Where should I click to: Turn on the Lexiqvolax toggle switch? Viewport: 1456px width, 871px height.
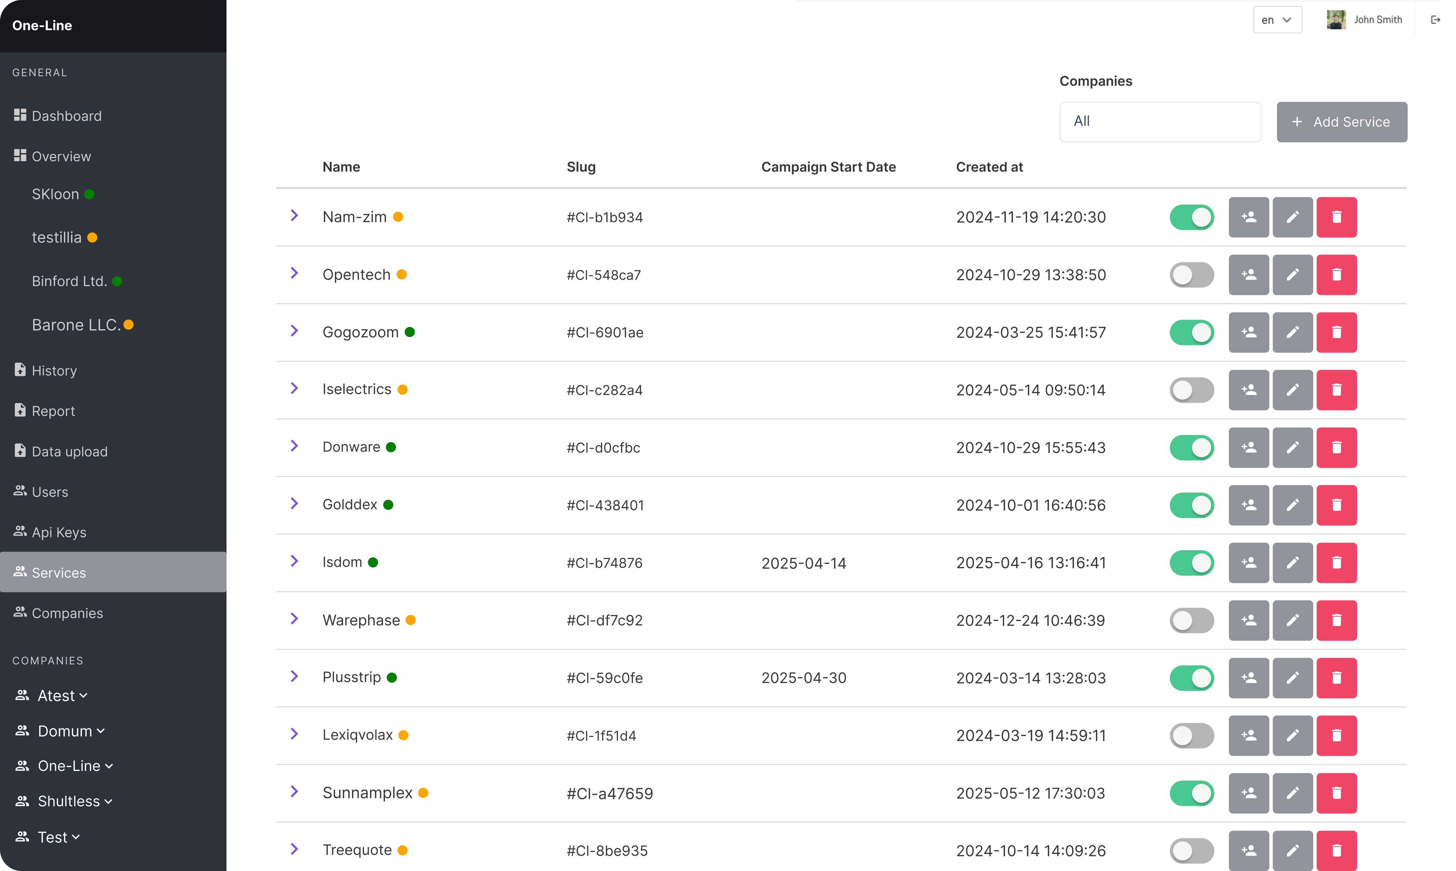[1191, 735]
